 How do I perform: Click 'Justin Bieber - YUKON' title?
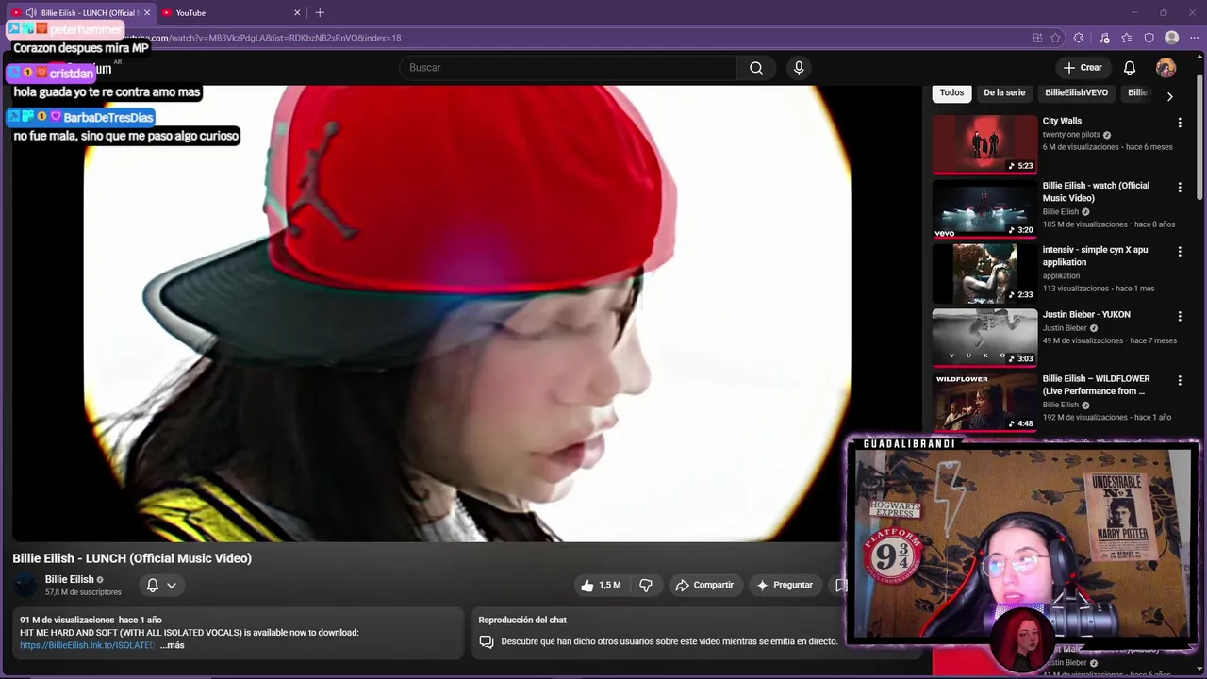1086,314
